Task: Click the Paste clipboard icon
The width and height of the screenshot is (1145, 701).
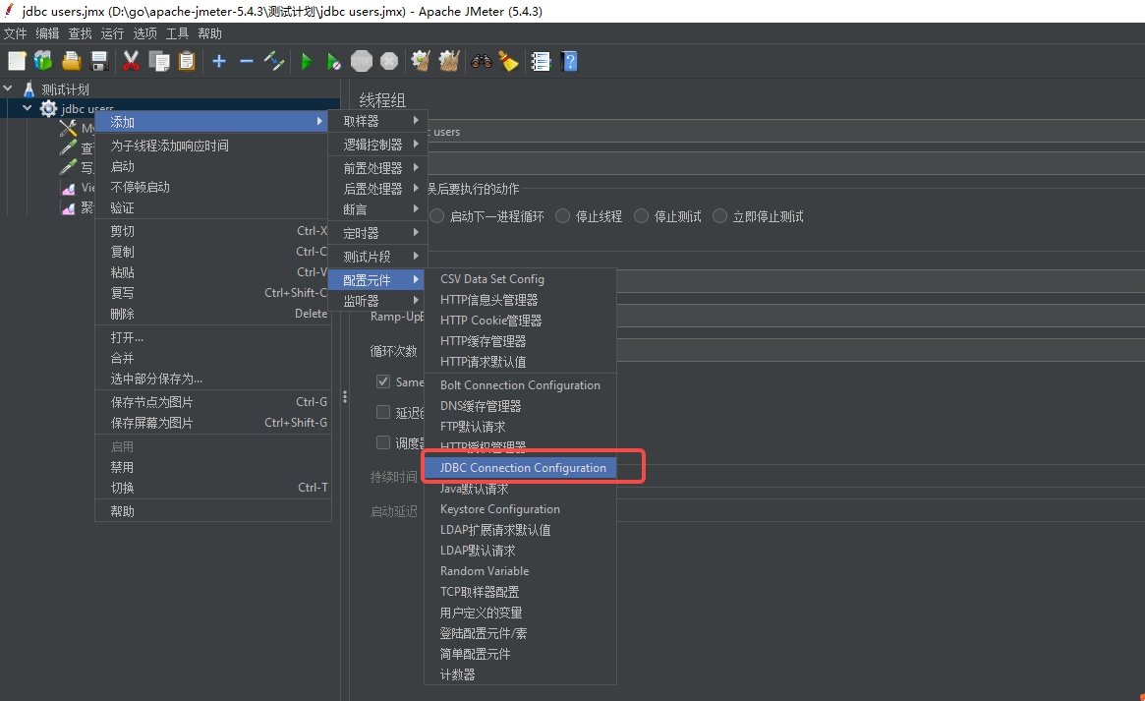Action: click(x=187, y=61)
